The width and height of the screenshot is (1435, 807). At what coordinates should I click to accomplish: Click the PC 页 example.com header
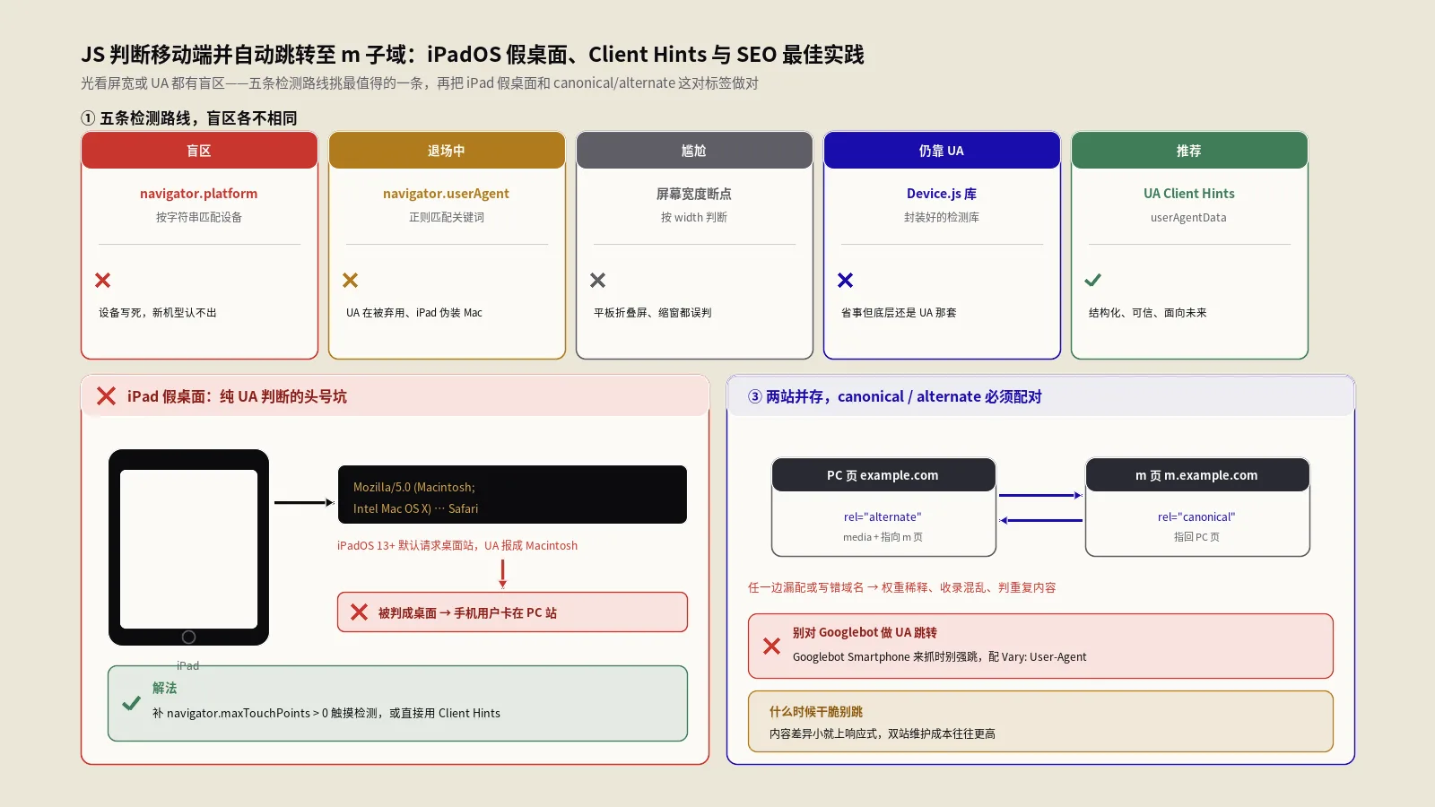point(883,475)
